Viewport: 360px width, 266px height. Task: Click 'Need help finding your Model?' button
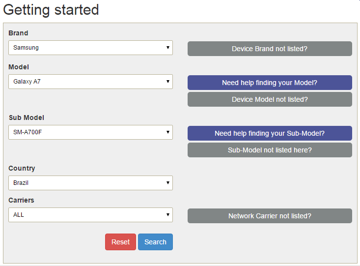(x=270, y=83)
